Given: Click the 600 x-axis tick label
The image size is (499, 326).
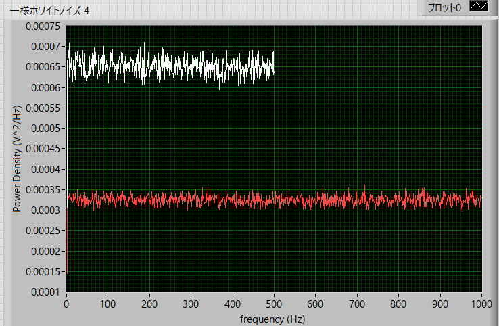Looking at the screenshot, I should (x=315, y=305).
